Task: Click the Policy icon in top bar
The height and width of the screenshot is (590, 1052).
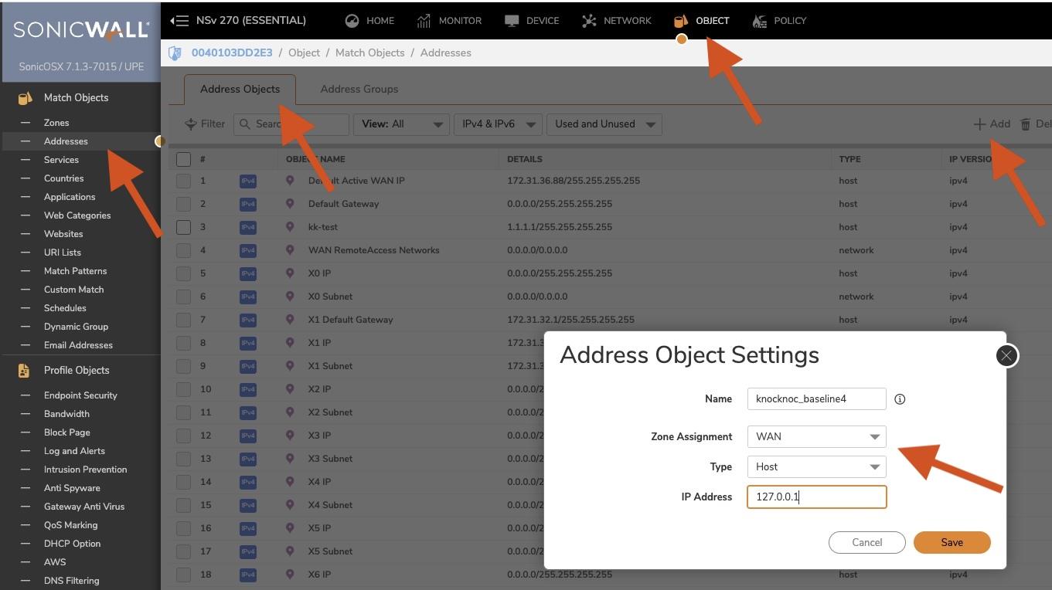Action: (760, 21)
